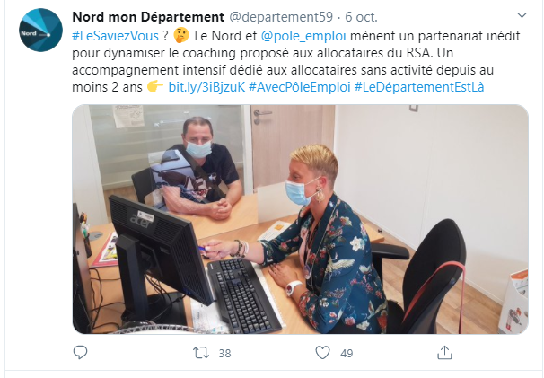
Task: View the 49 likes count
Action: (x=347, y=354)
